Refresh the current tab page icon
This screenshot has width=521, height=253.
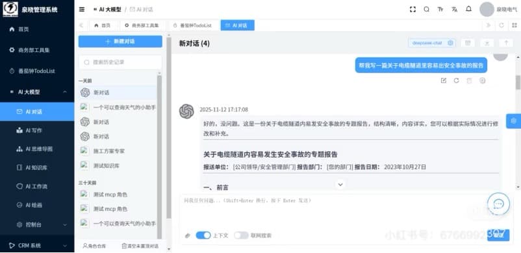tap(502, 25)
